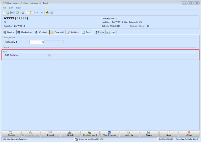Click the bottom Activity button

click(129, 134)
